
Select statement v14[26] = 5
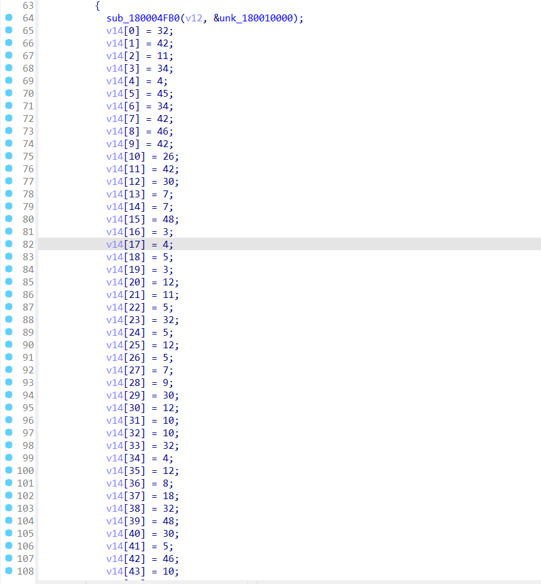pos(139,358)
